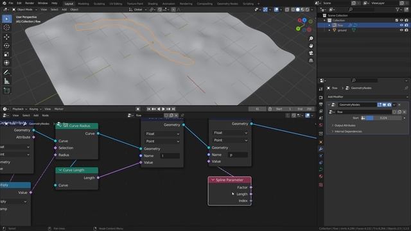Toggle render camera for flow object
The width and height of the screenshot is (411, 231).
tap(407, 25)
